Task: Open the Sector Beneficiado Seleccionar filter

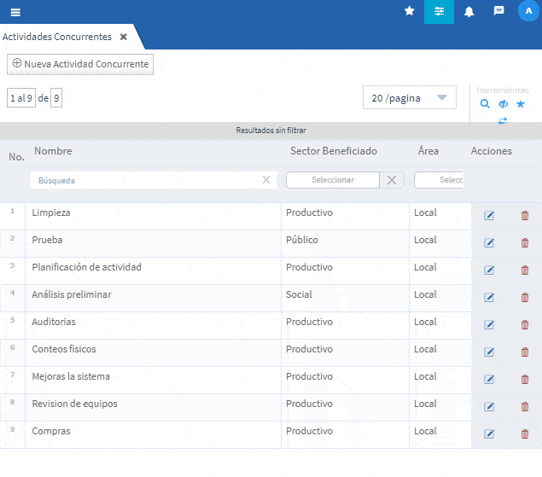Action: (x=333, y=180)
